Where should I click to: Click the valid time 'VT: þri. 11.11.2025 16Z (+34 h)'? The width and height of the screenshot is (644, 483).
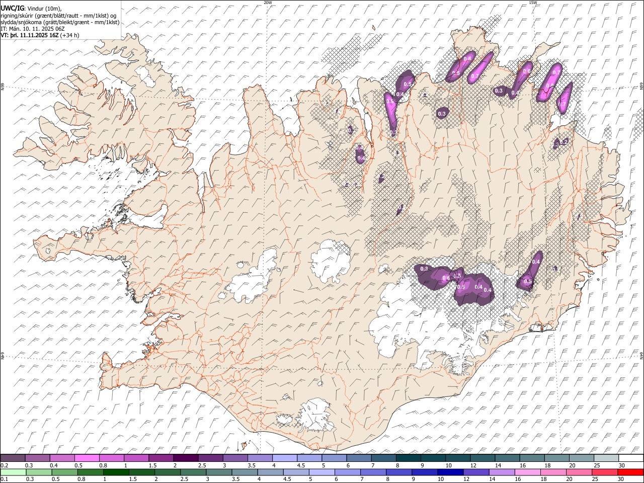(x=40, y=35)
